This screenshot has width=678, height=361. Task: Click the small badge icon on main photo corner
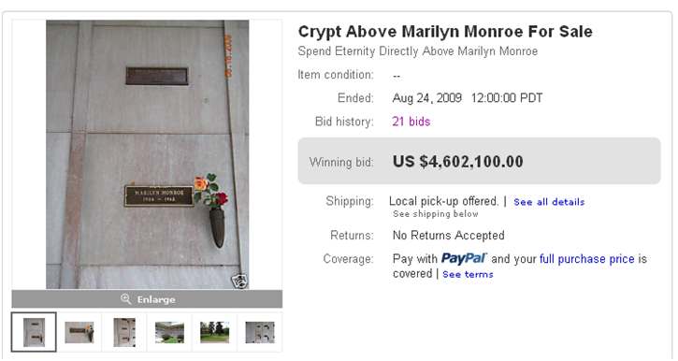pyautogui.click(x=239, y=281)
